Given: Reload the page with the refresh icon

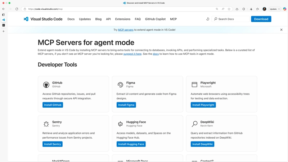Looking at the screenshot, I should coord(17,9).
